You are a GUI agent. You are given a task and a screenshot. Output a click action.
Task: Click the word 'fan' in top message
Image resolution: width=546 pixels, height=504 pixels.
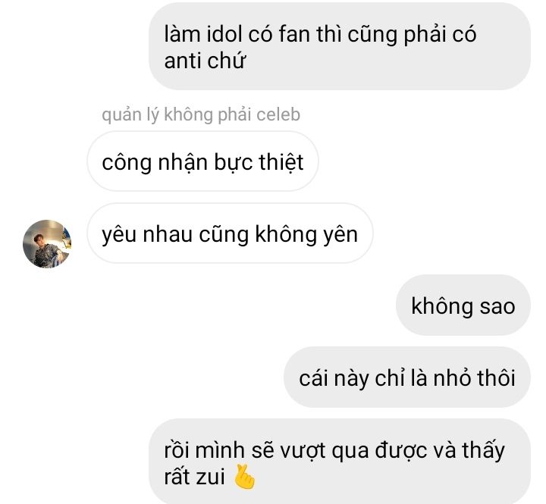(294, 34)
